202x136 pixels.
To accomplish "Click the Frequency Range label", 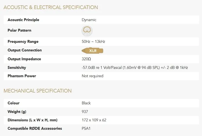I will 23,42.
